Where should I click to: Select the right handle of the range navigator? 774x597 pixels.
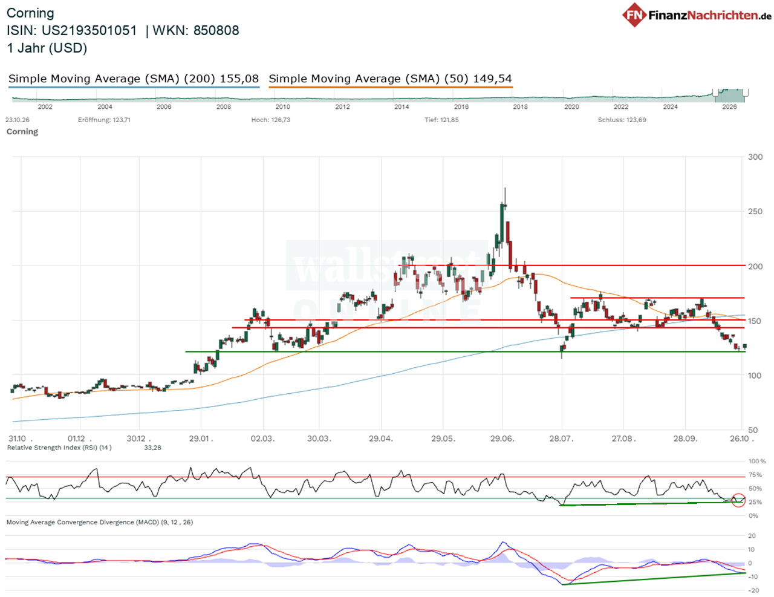[x=745, y=93]
